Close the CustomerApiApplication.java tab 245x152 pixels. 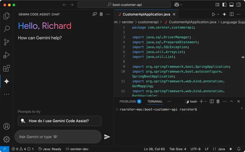(174, 14)
